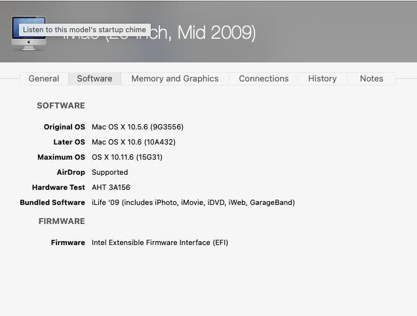Switch to the Notes tab
Image resolution: width=417 pixels, height=316 pixels.
click(372, 79)
